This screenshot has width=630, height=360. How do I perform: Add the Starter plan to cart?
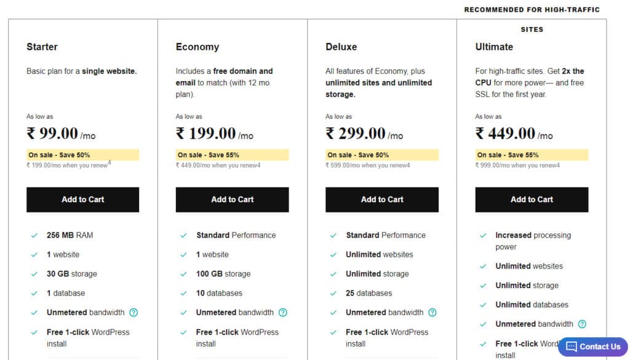point(82,200)
